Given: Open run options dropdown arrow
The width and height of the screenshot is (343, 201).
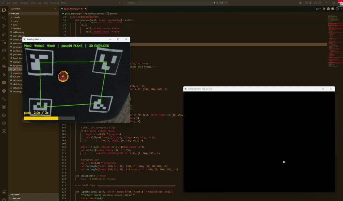Looking at the screenshot, I should point(320,9).
